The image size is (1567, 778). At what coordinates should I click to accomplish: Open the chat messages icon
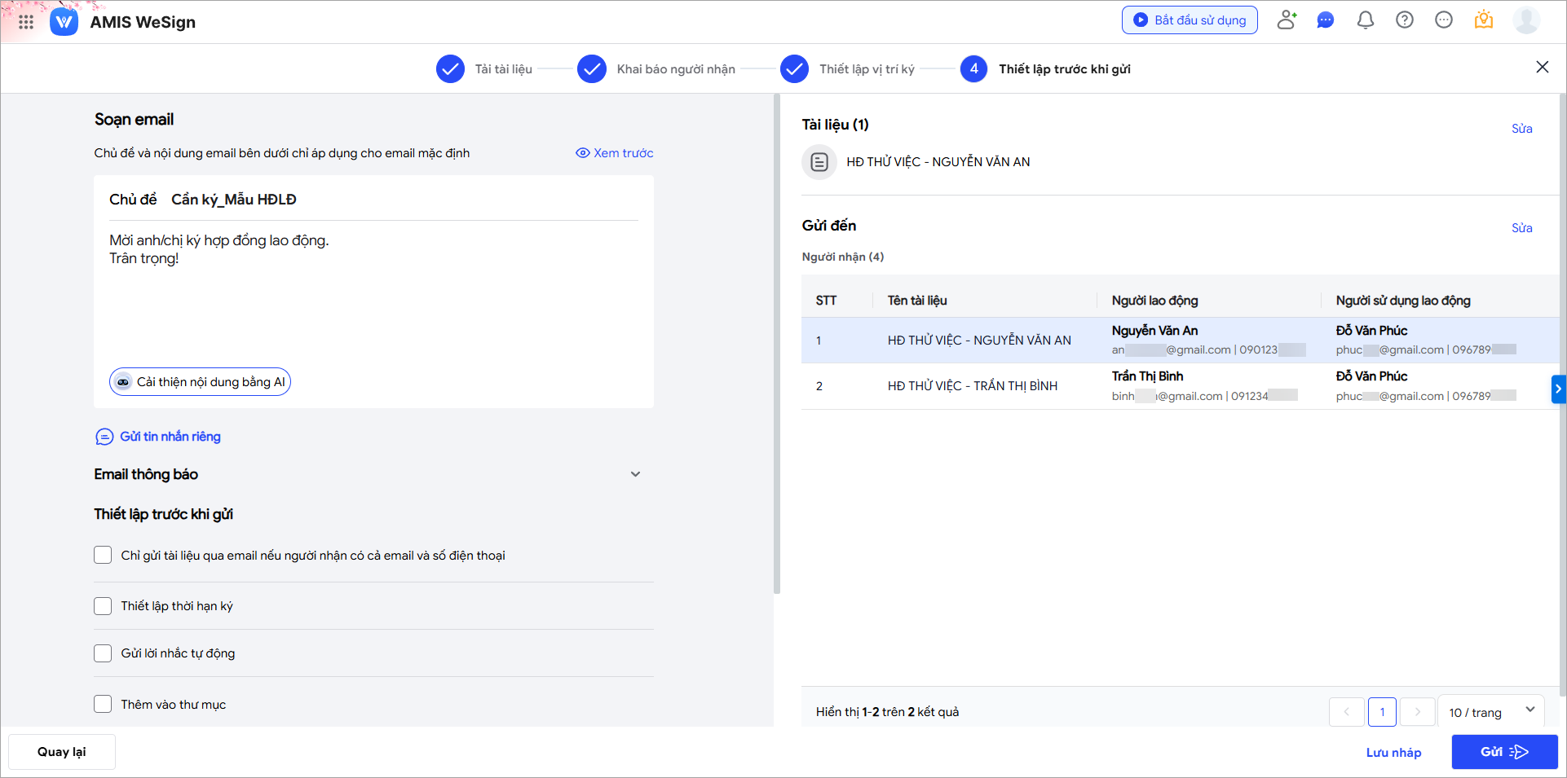[x=1326, y=20]
